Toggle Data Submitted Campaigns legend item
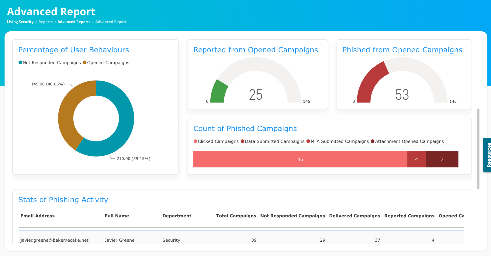The width and height of the screenshot is (491, 256). [273, 141]
